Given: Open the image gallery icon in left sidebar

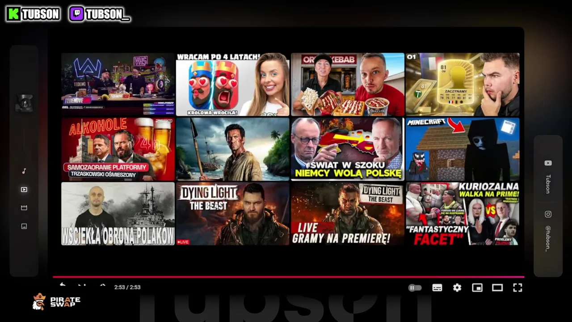Looking at the screenshot, I should (24, 226).
